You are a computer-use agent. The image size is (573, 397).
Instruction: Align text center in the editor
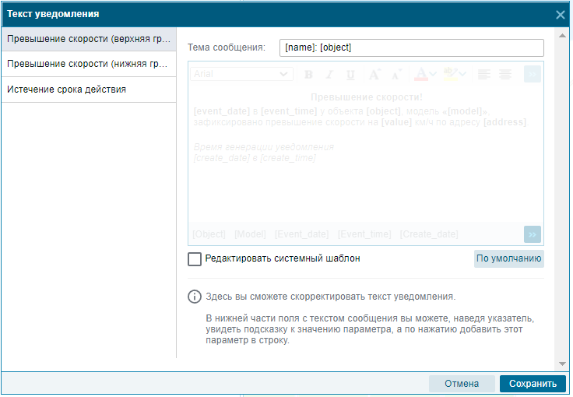click(x=505, y=75)
